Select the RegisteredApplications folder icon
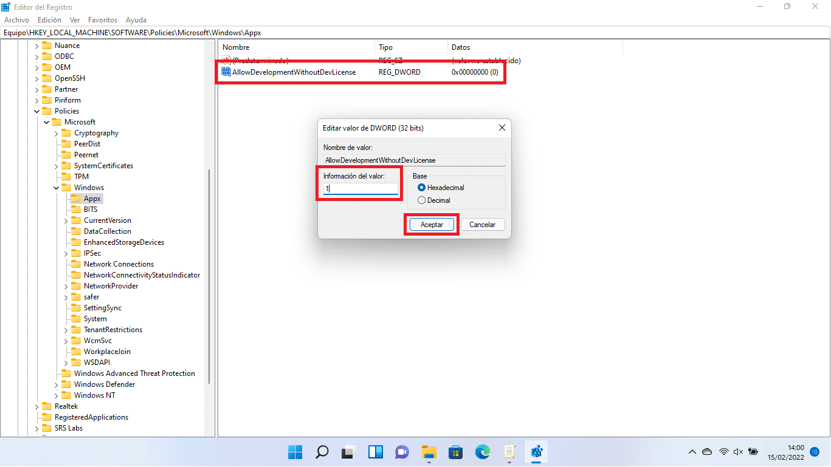The image size is (831, 467). tap(47, 417)
